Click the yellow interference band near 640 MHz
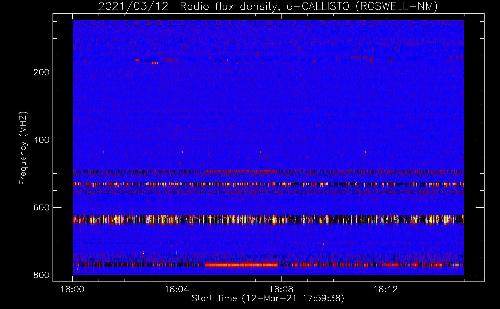The width and height of the screenshot is (500, 309). (268, 219)
